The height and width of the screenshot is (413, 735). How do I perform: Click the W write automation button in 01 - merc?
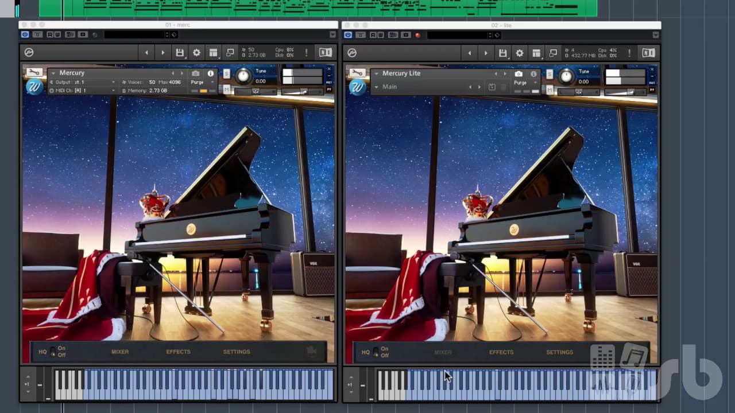coord(57,34)
